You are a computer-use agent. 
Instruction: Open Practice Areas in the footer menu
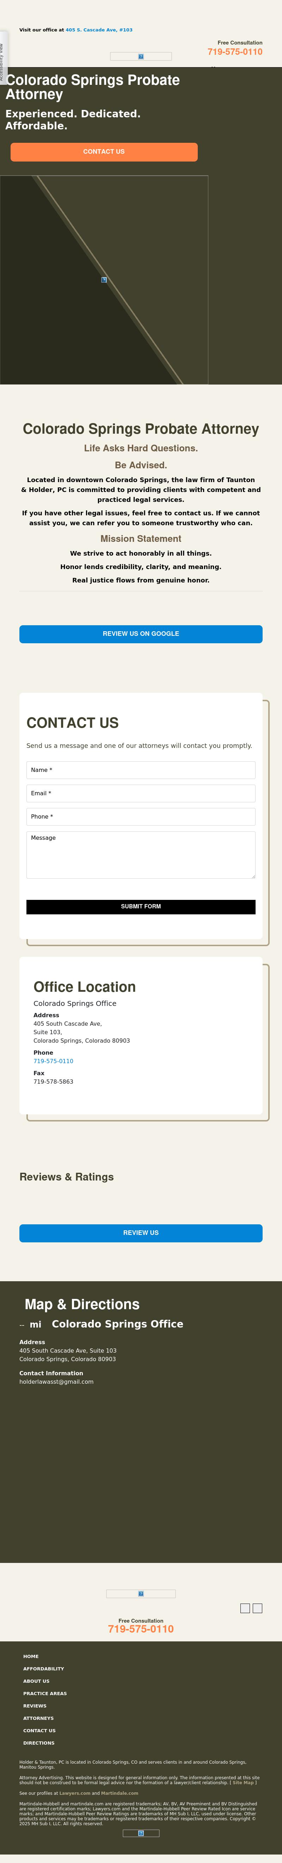45,1693
